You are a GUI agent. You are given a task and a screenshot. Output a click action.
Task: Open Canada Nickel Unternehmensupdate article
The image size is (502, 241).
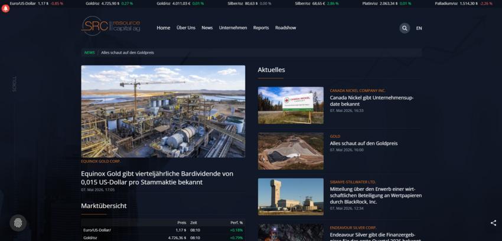[371, 101]
